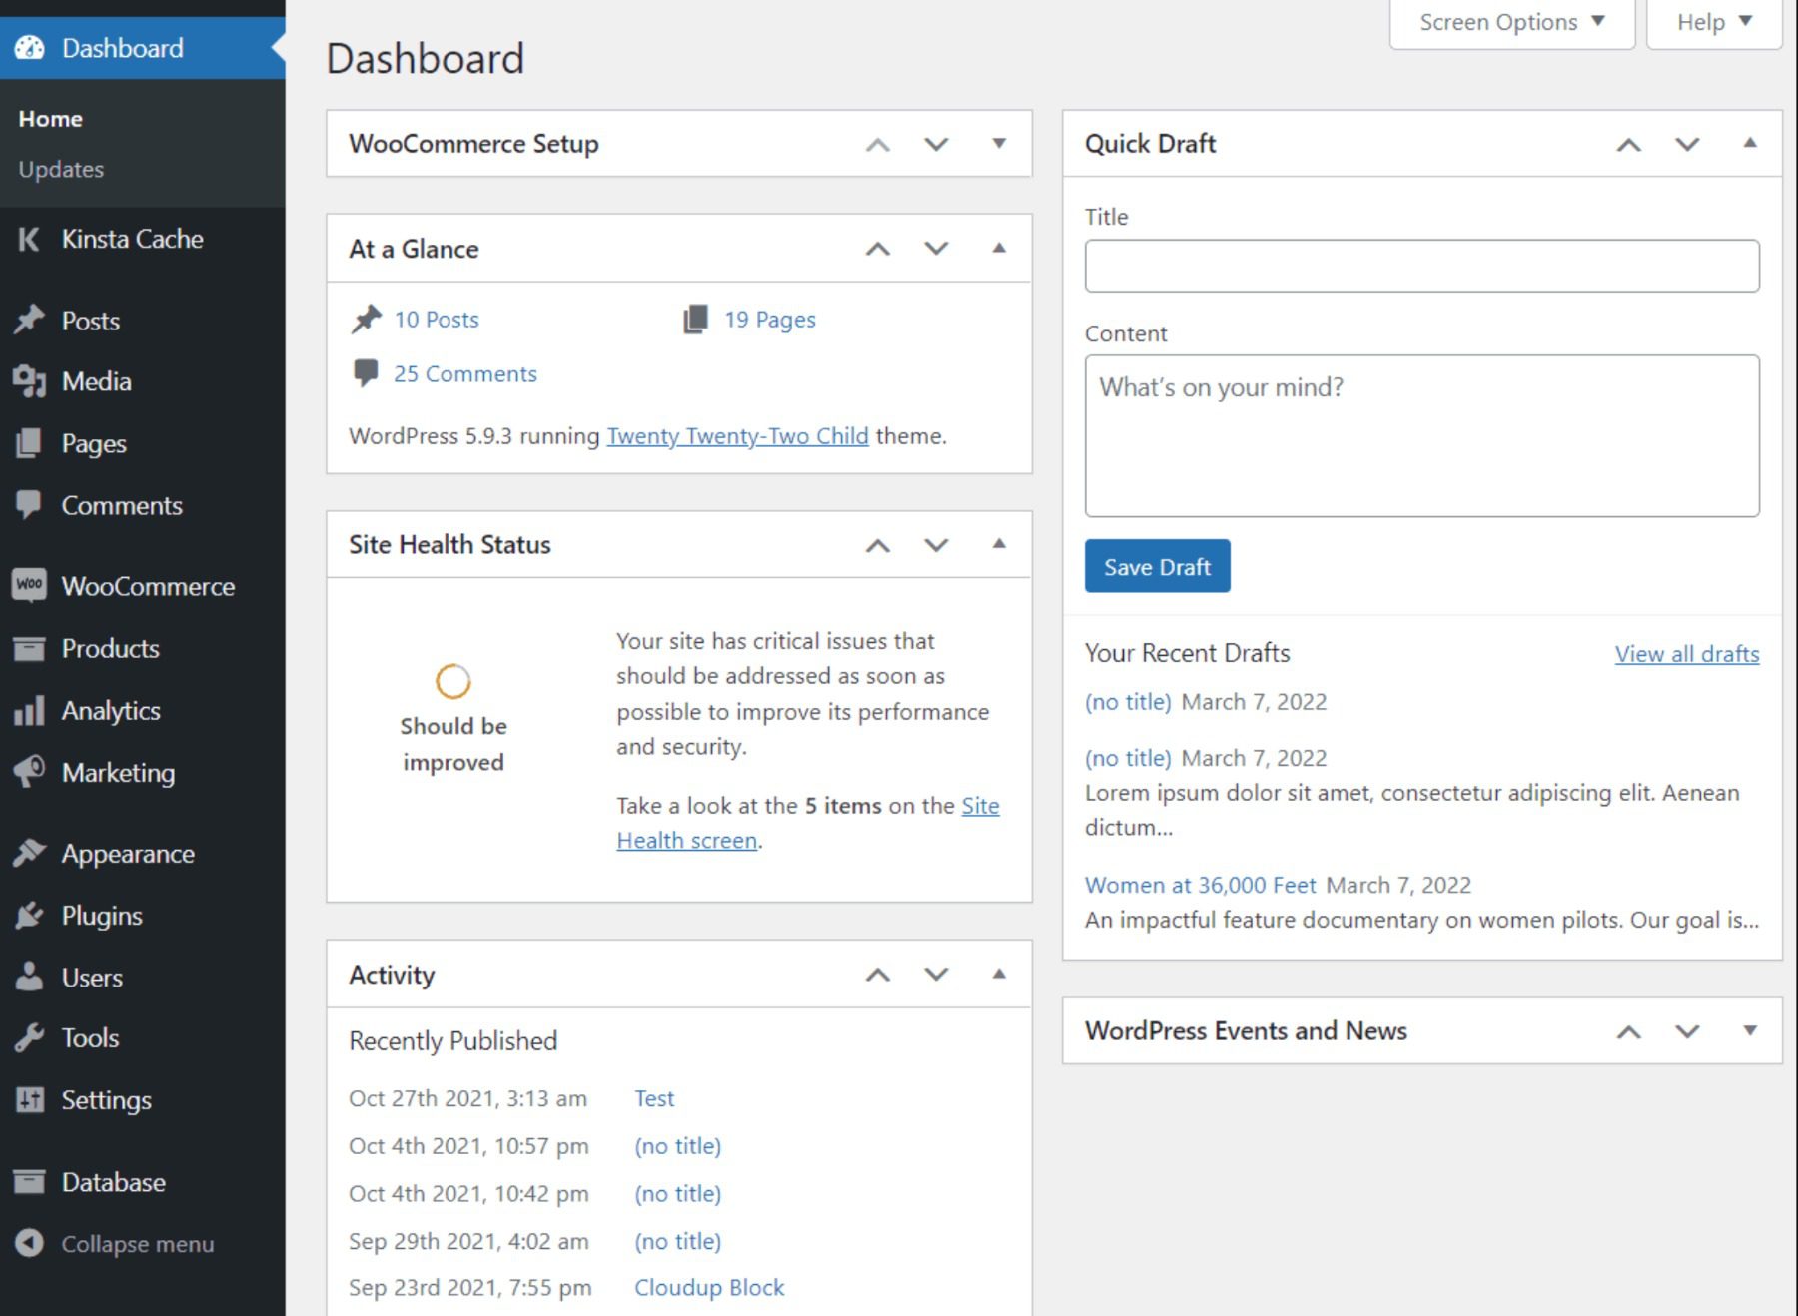
Task: Go to Updates in the Dashboard menu
Action: 60,169
